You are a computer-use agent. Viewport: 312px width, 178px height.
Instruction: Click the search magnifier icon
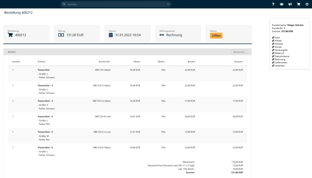pyautogui.click(x=64, y=4)
